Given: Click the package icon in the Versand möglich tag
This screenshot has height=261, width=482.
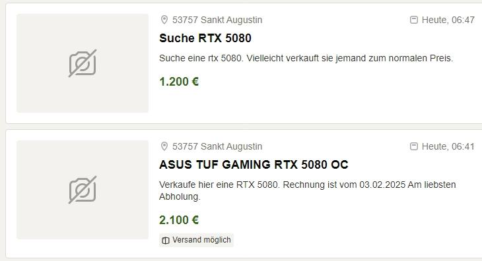Looking at the screenshot, I should coord(166,241).
